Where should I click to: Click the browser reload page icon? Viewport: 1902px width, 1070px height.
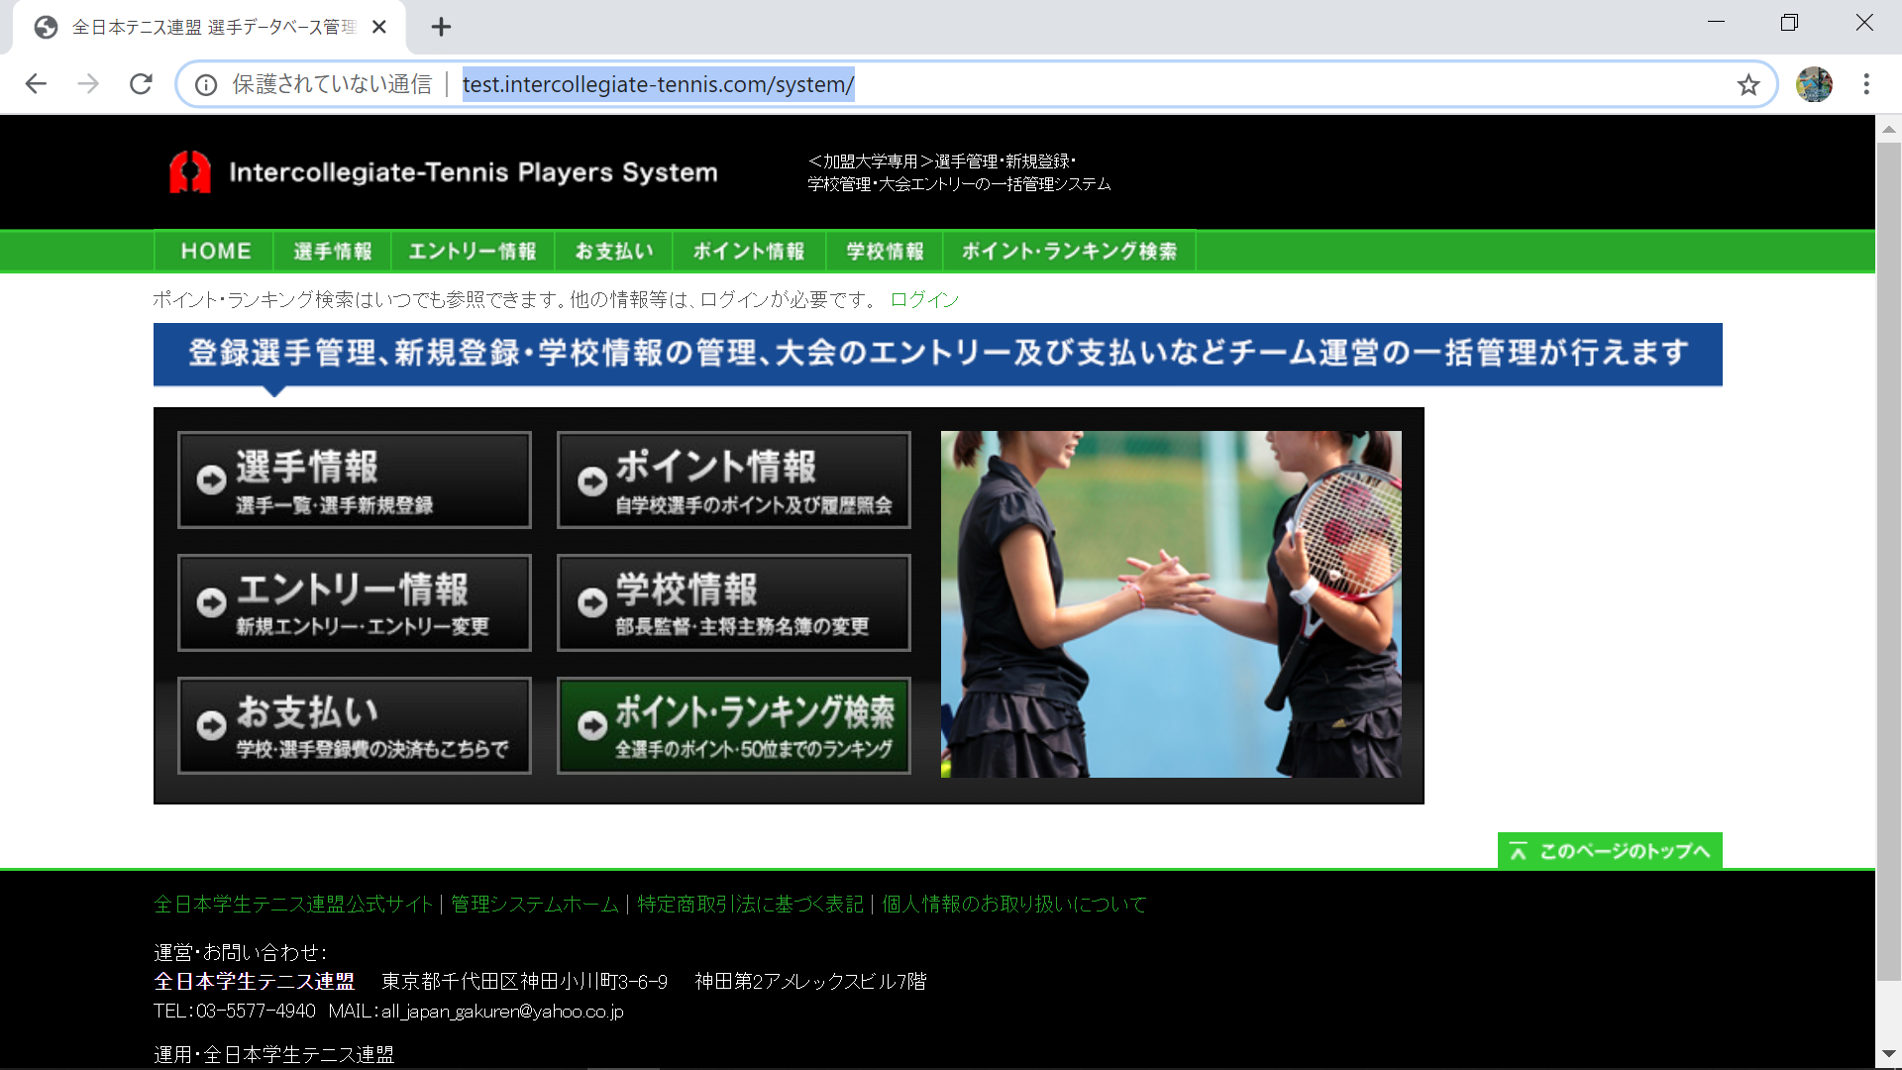coord(141,84)
